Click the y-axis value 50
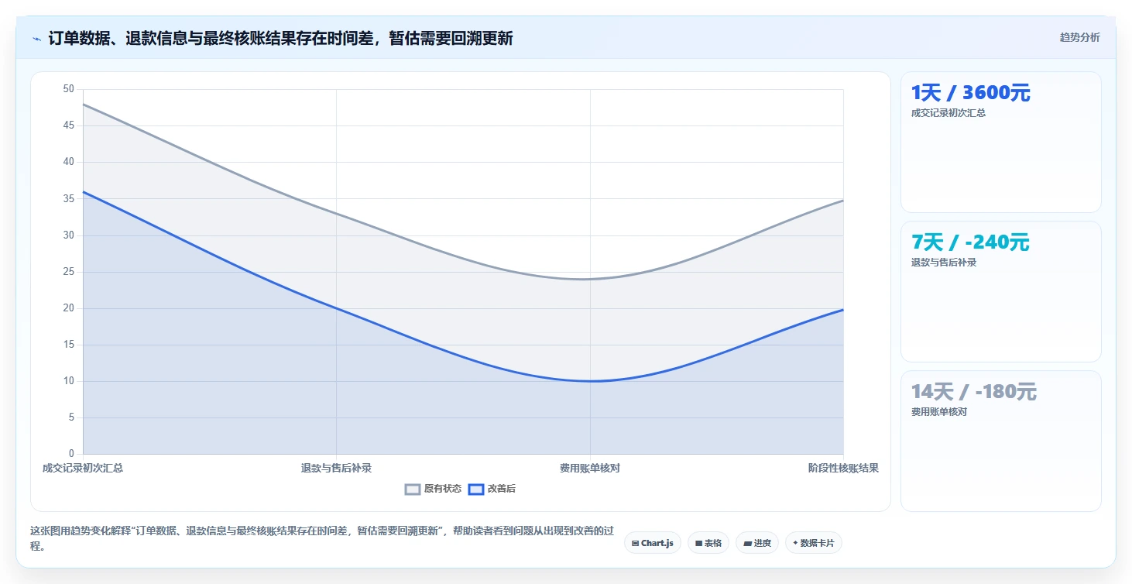This screenshot has width=1132, height=584. 69,89
